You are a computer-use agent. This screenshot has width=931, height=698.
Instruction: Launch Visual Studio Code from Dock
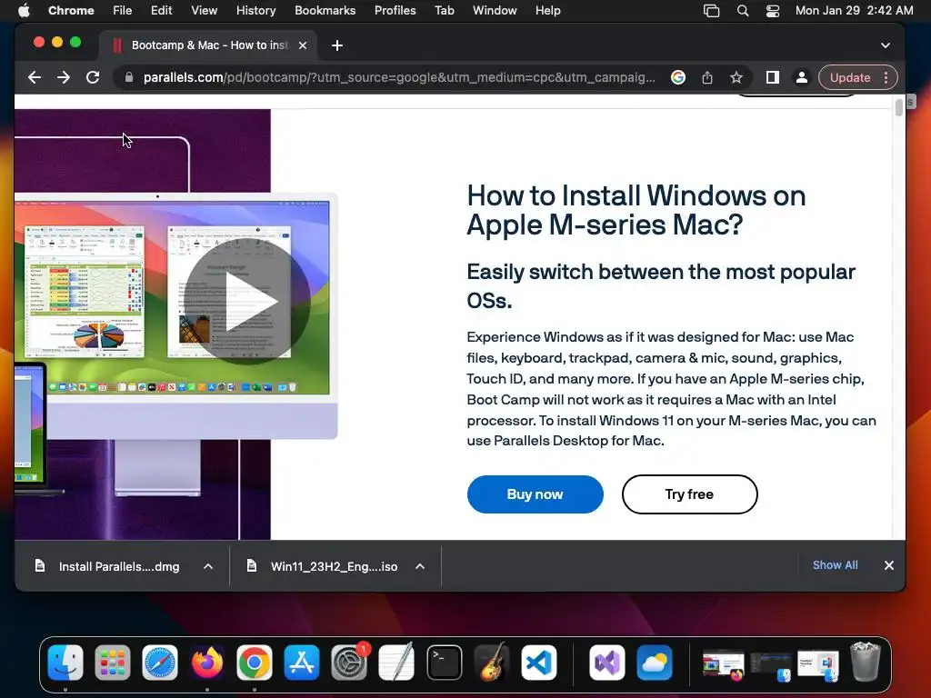coord(539,663)
